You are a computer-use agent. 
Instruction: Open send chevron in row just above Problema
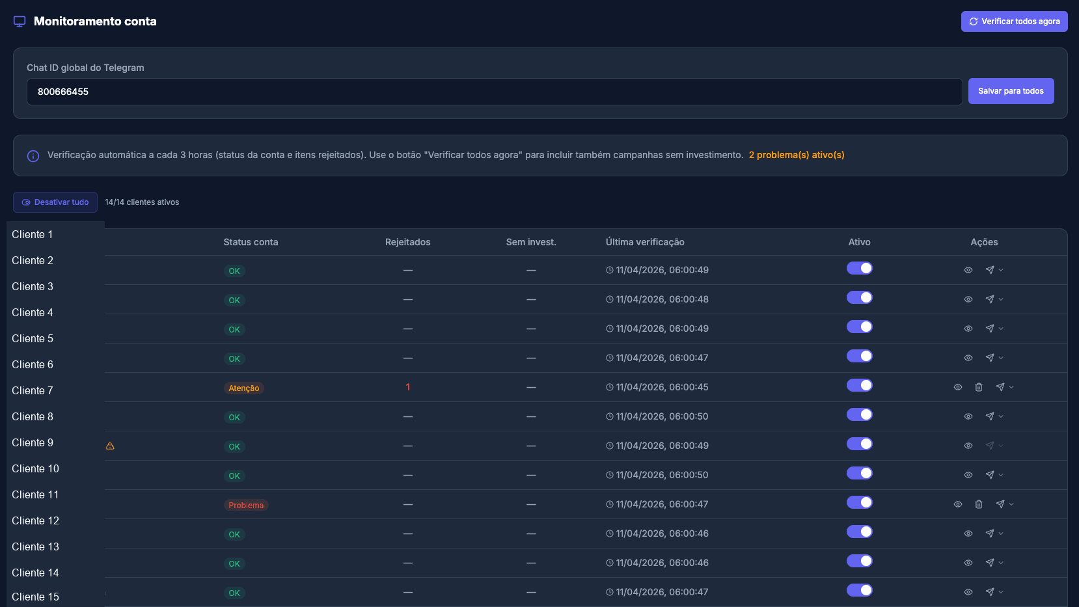pos(1001,475)
